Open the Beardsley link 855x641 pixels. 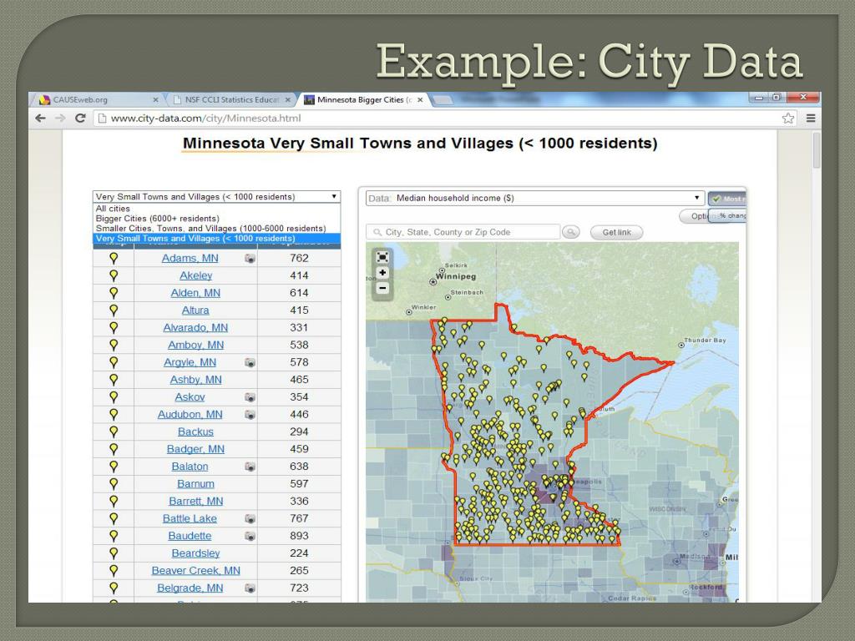coord(195,553)
